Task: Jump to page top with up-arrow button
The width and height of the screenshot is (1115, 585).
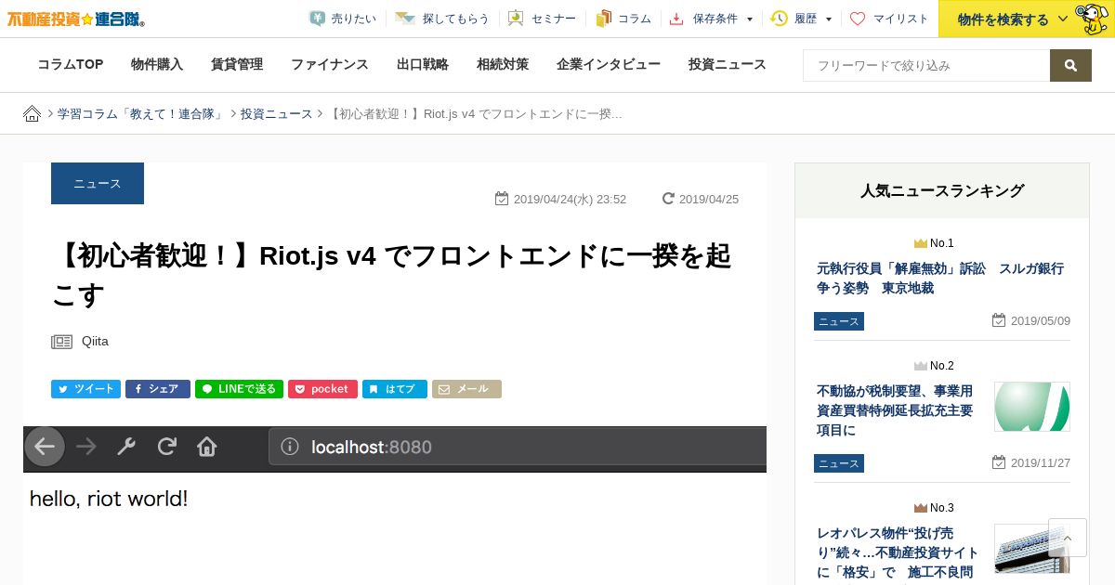Action: coord(1068,538)
